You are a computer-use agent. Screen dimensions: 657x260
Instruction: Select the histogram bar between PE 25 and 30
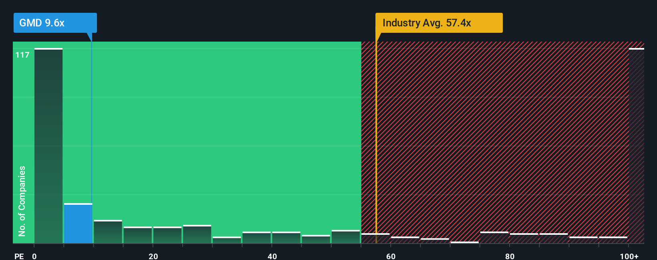(197, 234)
